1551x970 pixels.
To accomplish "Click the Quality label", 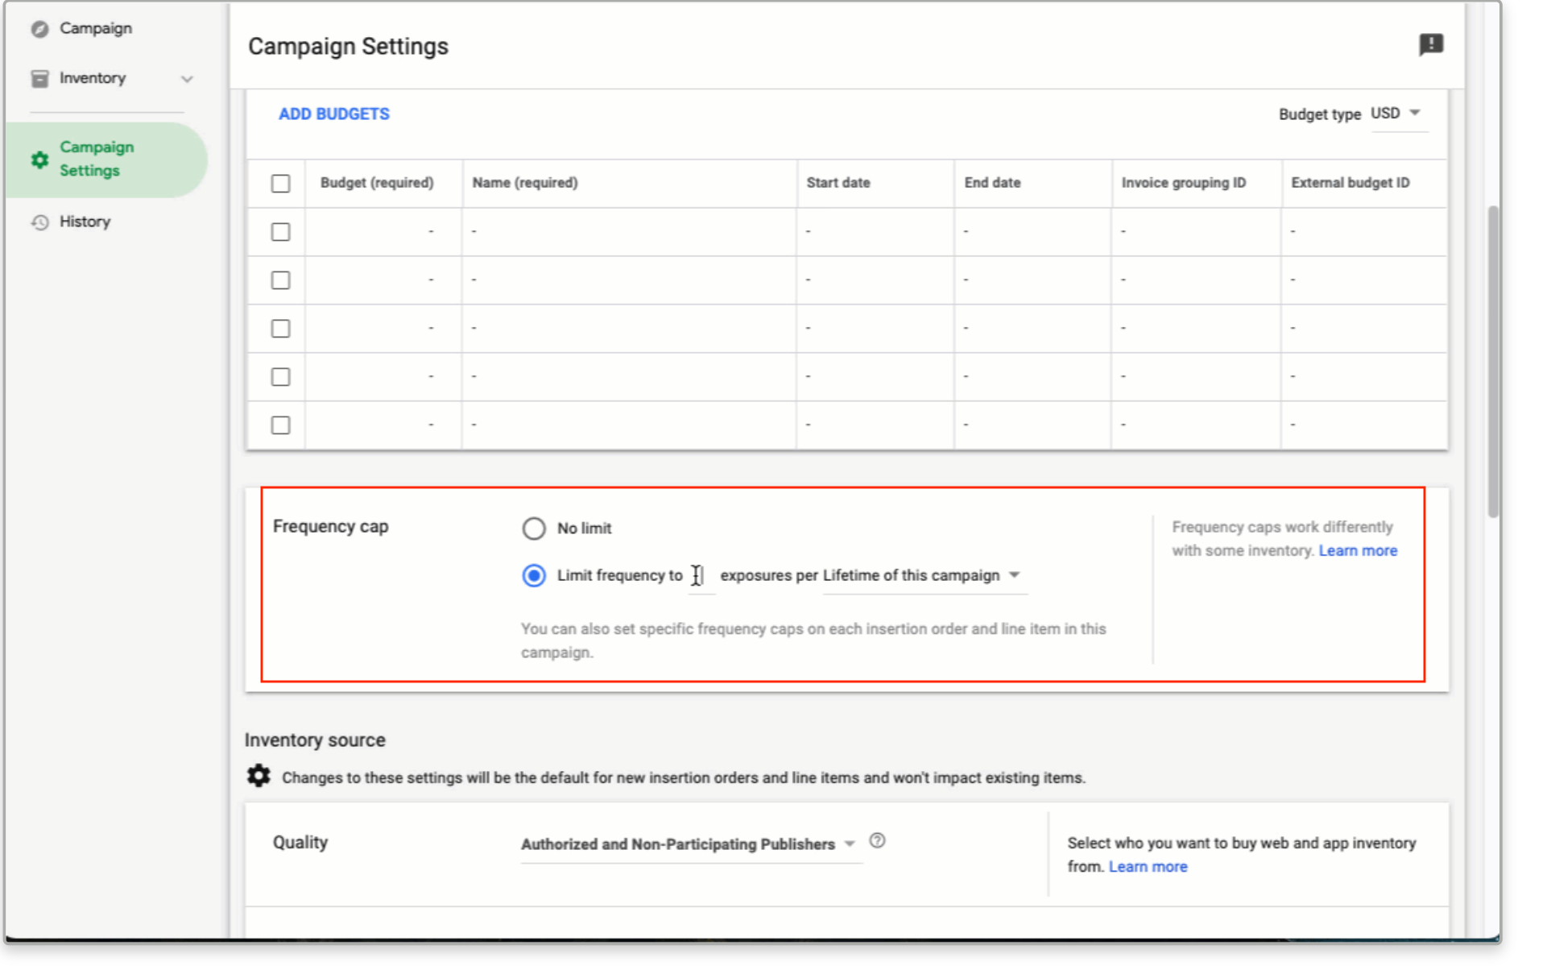I will pyautogui.click(x=300, y=843).
